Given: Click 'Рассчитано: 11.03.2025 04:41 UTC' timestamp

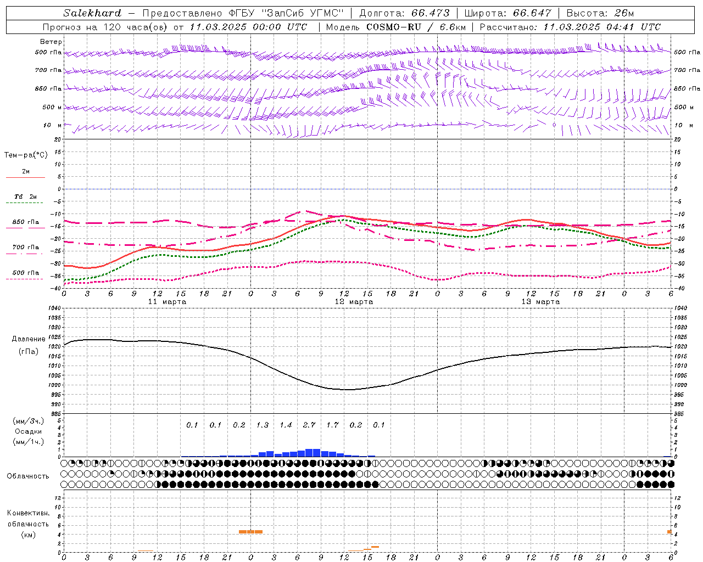Looking at the screenshot, I should coord(570,27).
